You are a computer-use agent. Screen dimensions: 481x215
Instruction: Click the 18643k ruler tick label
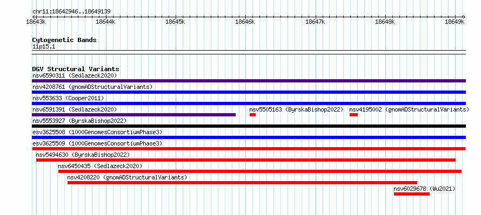[x=36, y=22]
